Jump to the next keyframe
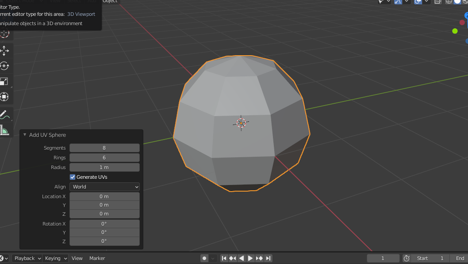Image resolution: width=468 pixels, height=264 pixels. [x=259, y=258]
